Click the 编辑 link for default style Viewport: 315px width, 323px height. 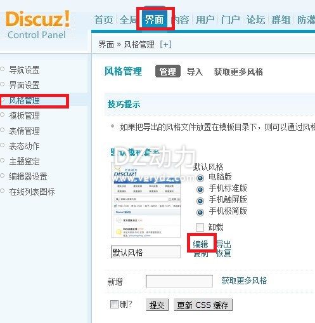pyautogui.click(x=200, y=244)
